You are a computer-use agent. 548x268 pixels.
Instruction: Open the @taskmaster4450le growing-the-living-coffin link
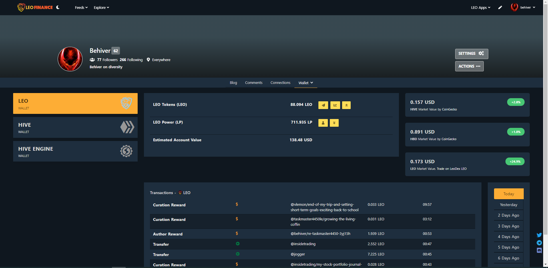click(323, 222)
